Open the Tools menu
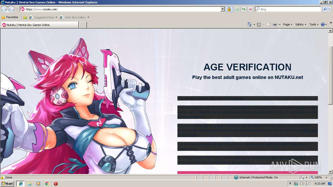333x187 pixels. (314, 24)
